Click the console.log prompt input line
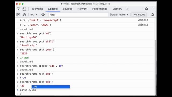Image resolution: width=172 pixels, height=97 pixels. pos(28,90)
